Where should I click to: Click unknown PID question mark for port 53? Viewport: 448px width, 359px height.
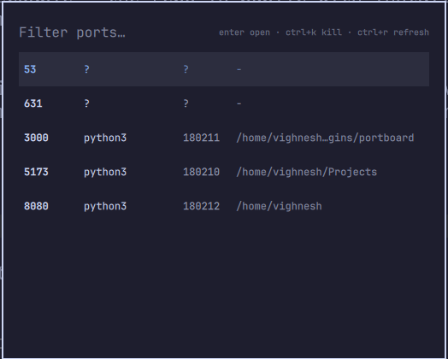coord(186,69)
